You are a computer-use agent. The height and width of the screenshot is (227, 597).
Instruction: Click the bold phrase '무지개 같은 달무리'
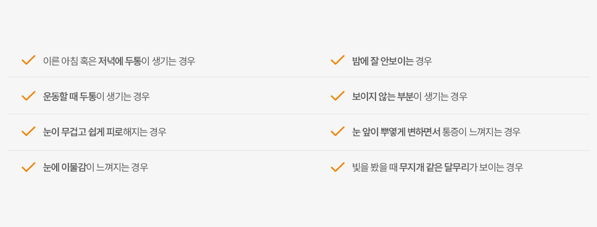[434, 168]
